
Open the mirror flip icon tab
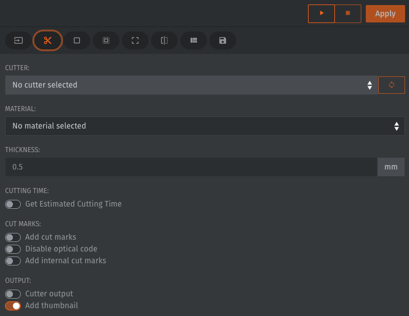(164, 40)
